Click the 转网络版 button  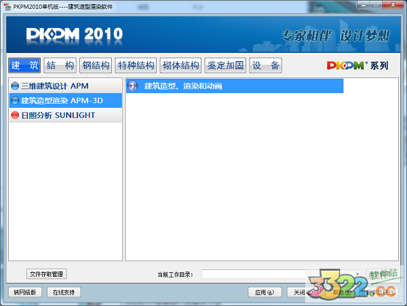point(25,292)
